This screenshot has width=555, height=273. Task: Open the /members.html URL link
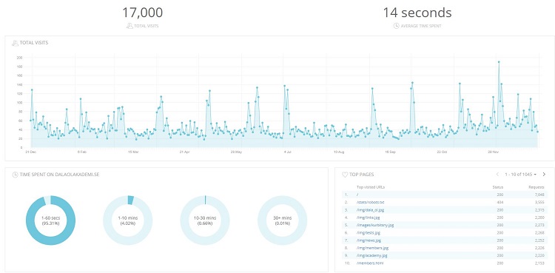pos(370,263)
